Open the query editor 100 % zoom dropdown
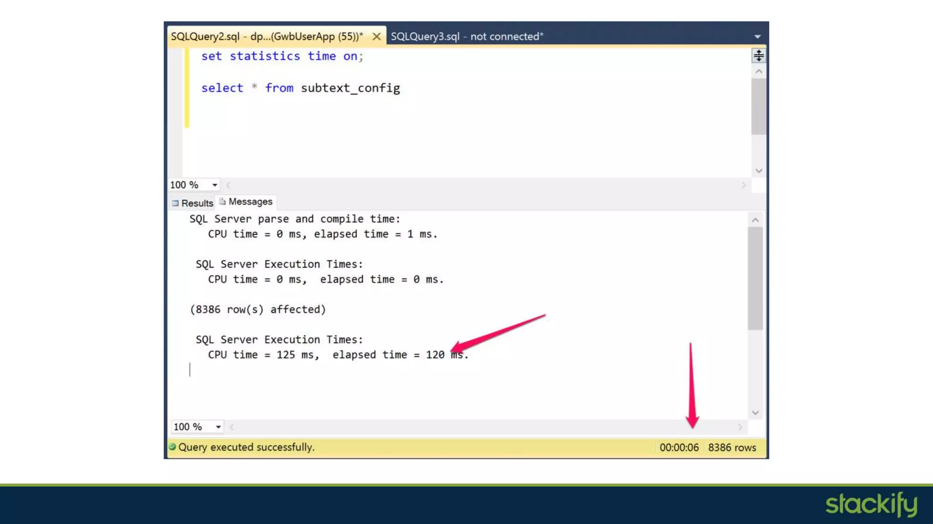This screenshot has width=933, height=524. point(214,185)
